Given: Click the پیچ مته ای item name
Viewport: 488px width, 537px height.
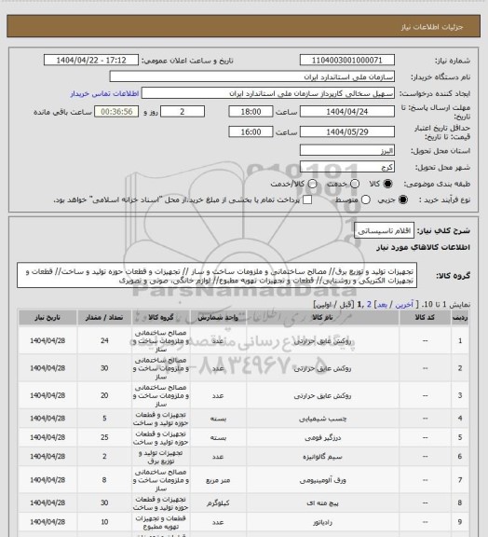Looking at the screenshot, I should coord(322,503).
